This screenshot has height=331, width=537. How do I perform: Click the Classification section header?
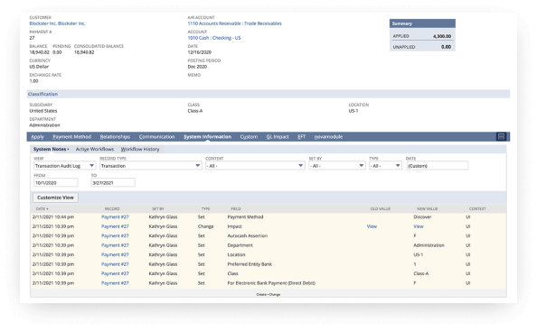click(x=268, y=94)
